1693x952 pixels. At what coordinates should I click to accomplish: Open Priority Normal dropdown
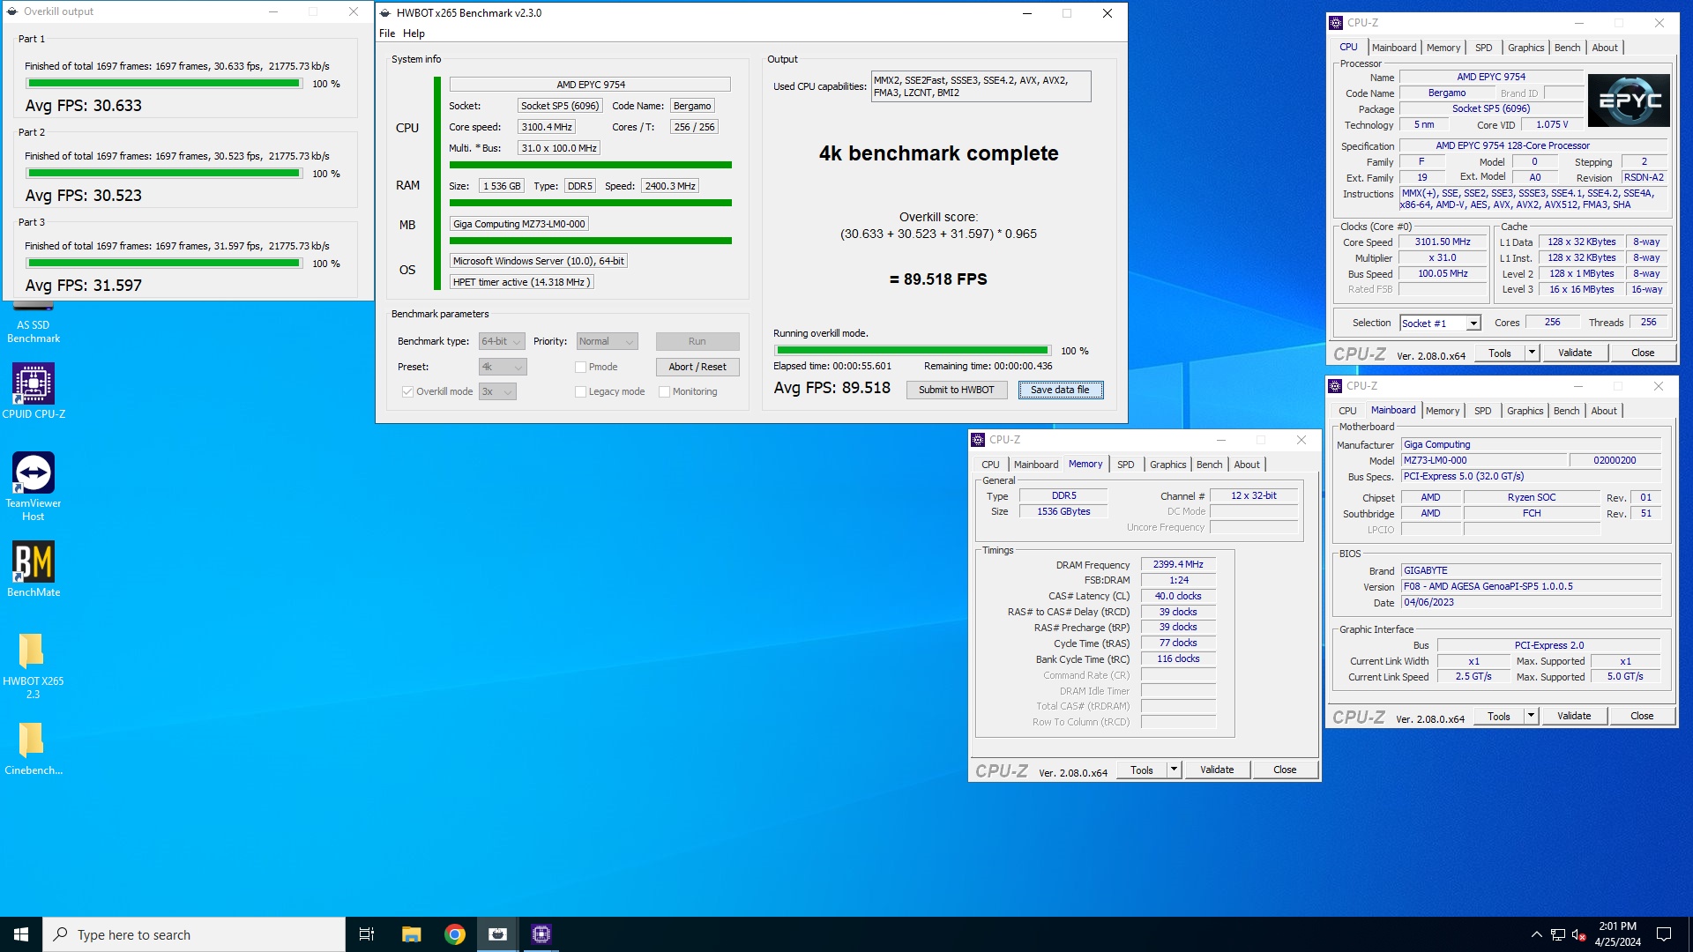607,341
